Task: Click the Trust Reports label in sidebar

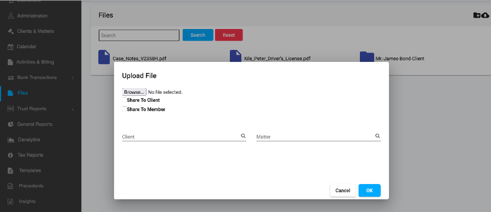Action: [x=32, y=109]
